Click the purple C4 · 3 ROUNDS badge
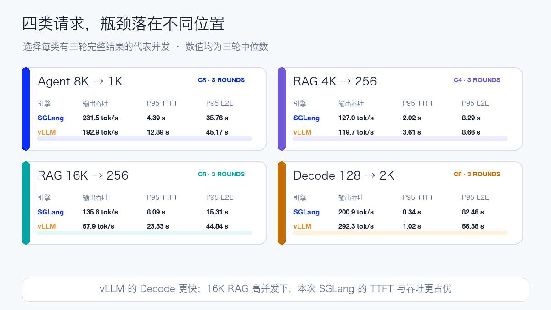The width and height of the screenshot is (551, 310). coord(477,80)
